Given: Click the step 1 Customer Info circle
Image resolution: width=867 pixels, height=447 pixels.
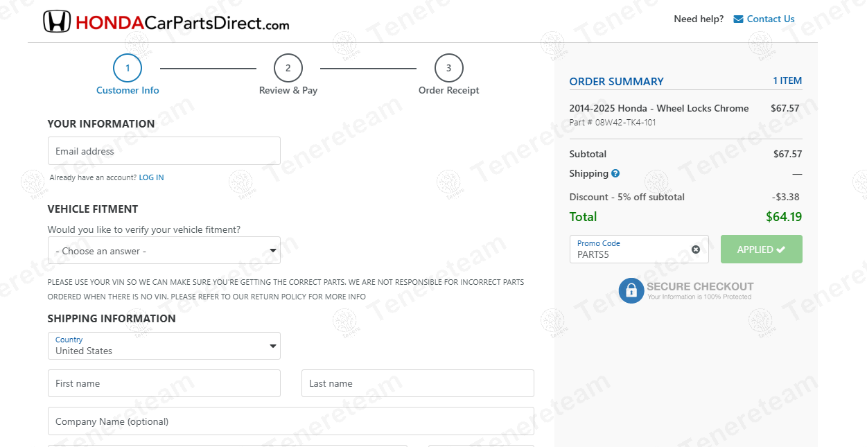Looking at the screenshot, I should coord(128,68).
